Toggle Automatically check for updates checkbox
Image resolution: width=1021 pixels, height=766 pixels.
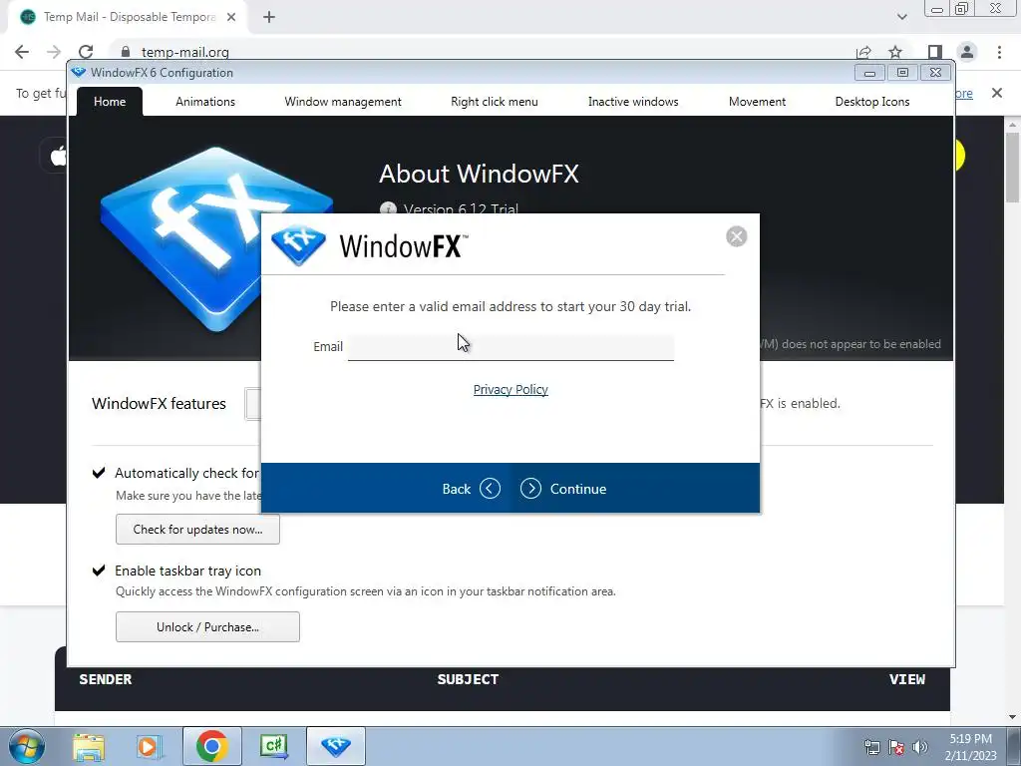99,472
